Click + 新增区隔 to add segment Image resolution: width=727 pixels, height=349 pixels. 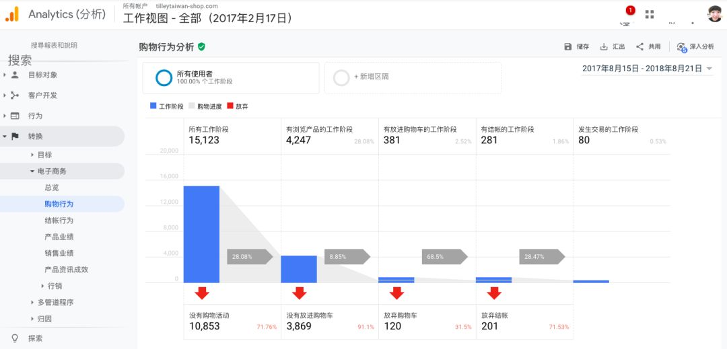tap(371, 77)
